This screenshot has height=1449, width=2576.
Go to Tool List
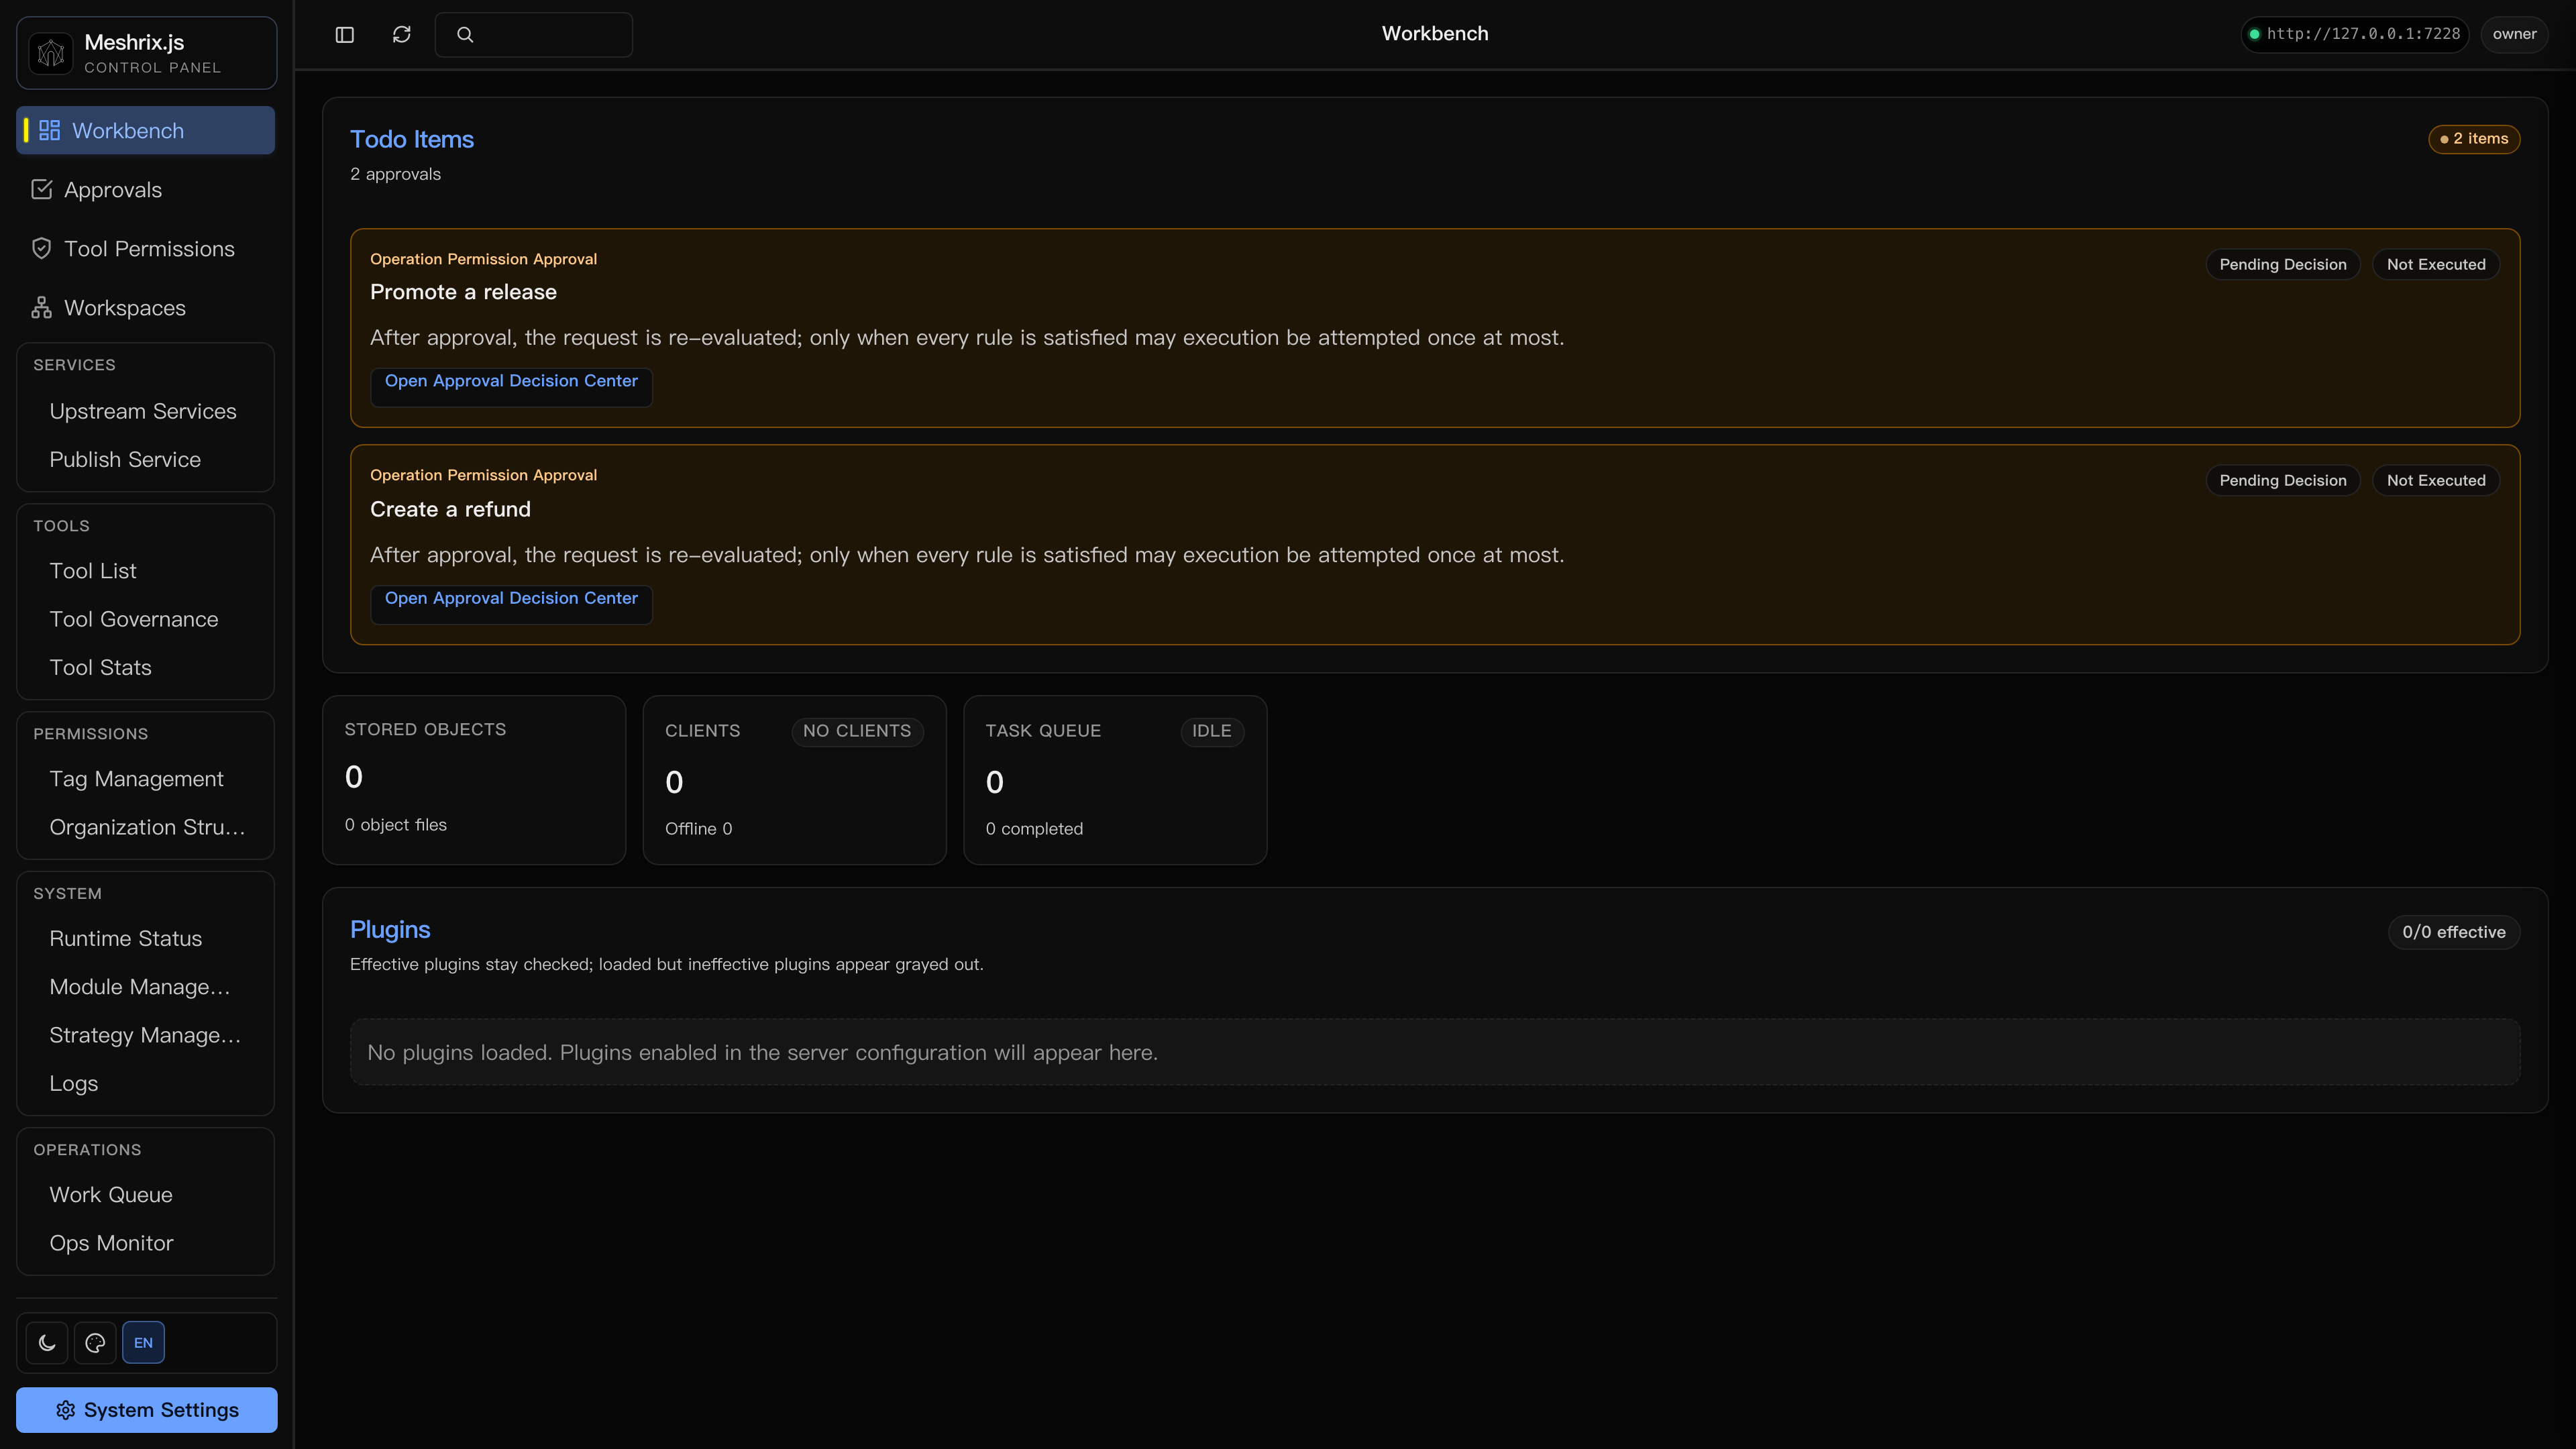93,571
